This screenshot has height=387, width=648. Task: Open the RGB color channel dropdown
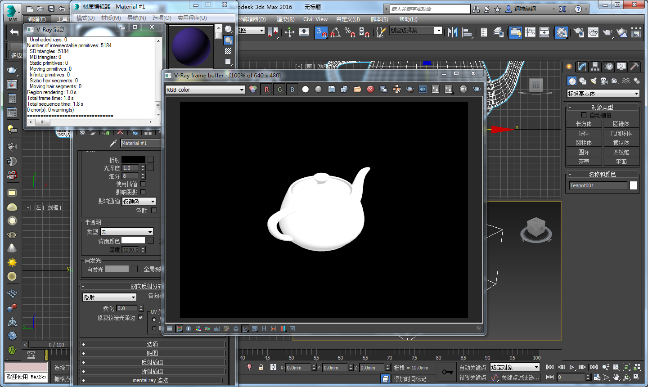click(205, 90)
